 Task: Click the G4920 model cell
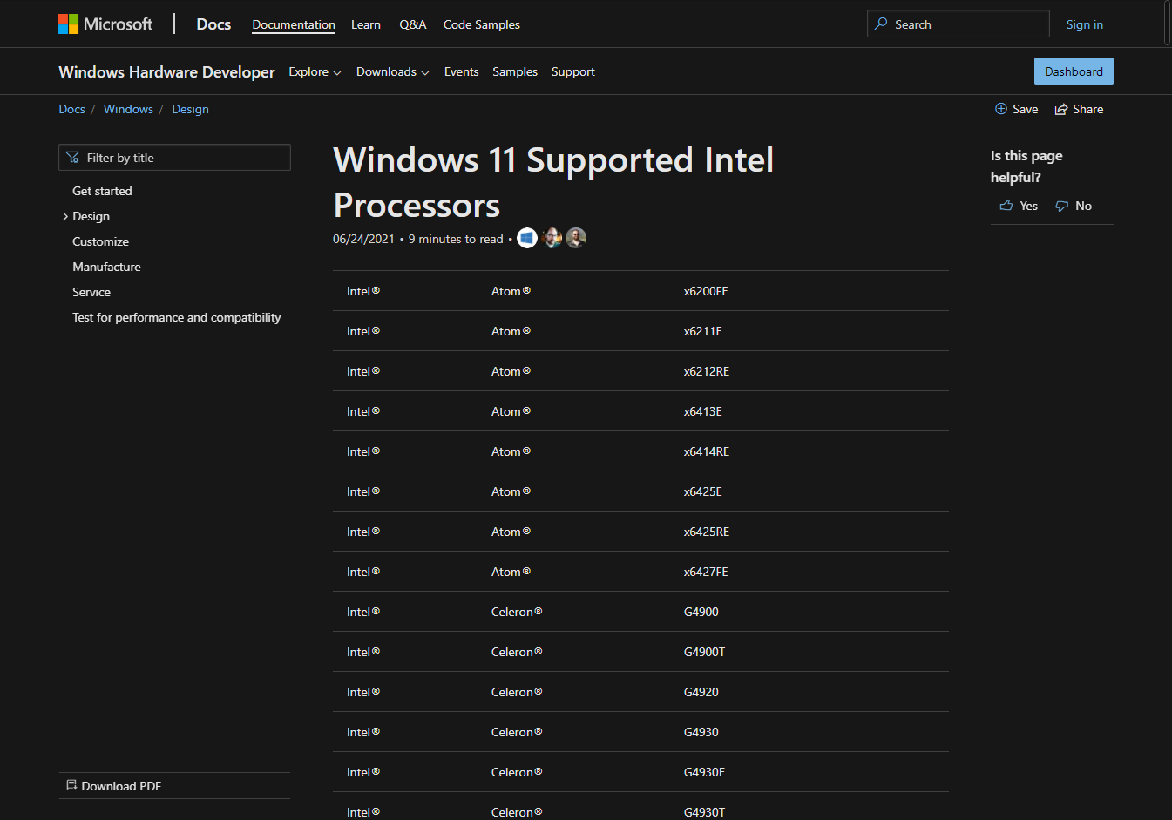coord(701,692)
